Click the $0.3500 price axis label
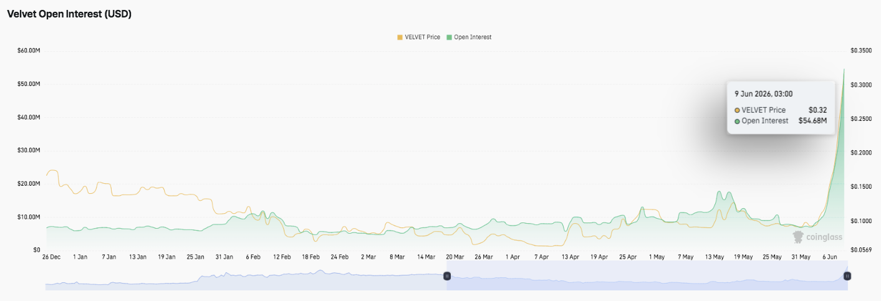881x301 pixels. click(860, 50)
